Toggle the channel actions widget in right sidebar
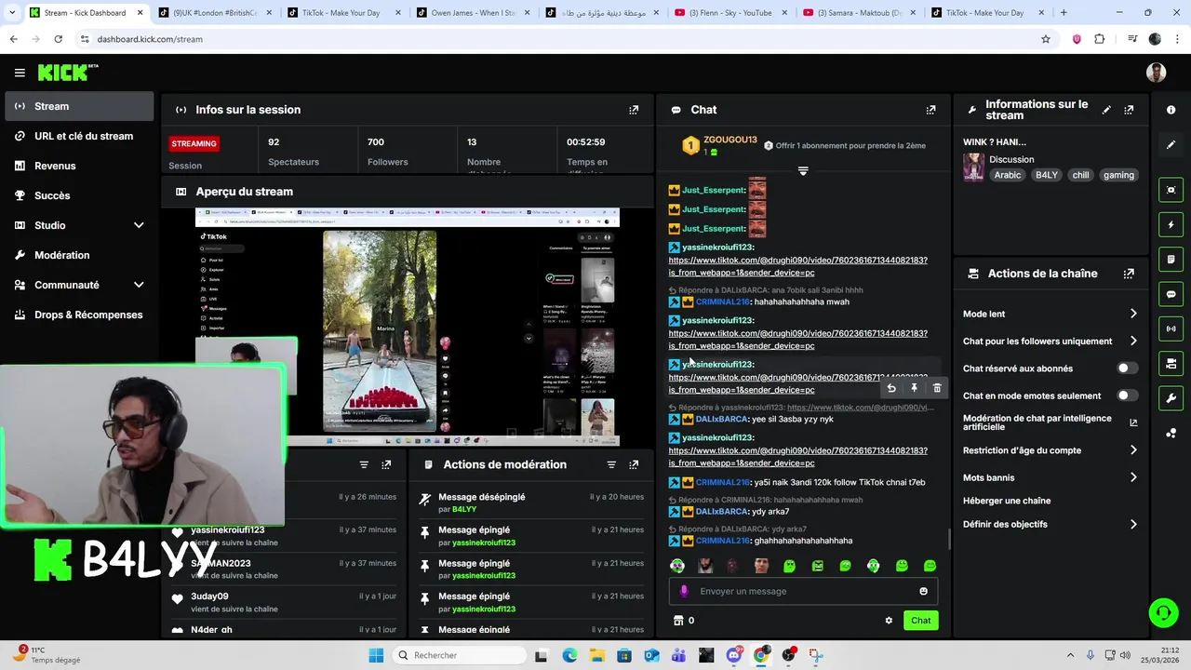The height and width of the screenshot is (670, 1191). (1171, 363)
